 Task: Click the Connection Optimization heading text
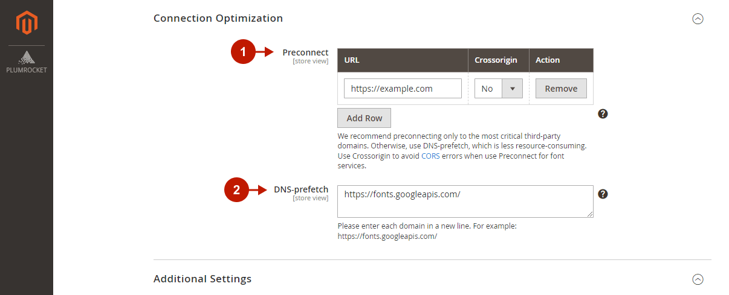(218, 18)
